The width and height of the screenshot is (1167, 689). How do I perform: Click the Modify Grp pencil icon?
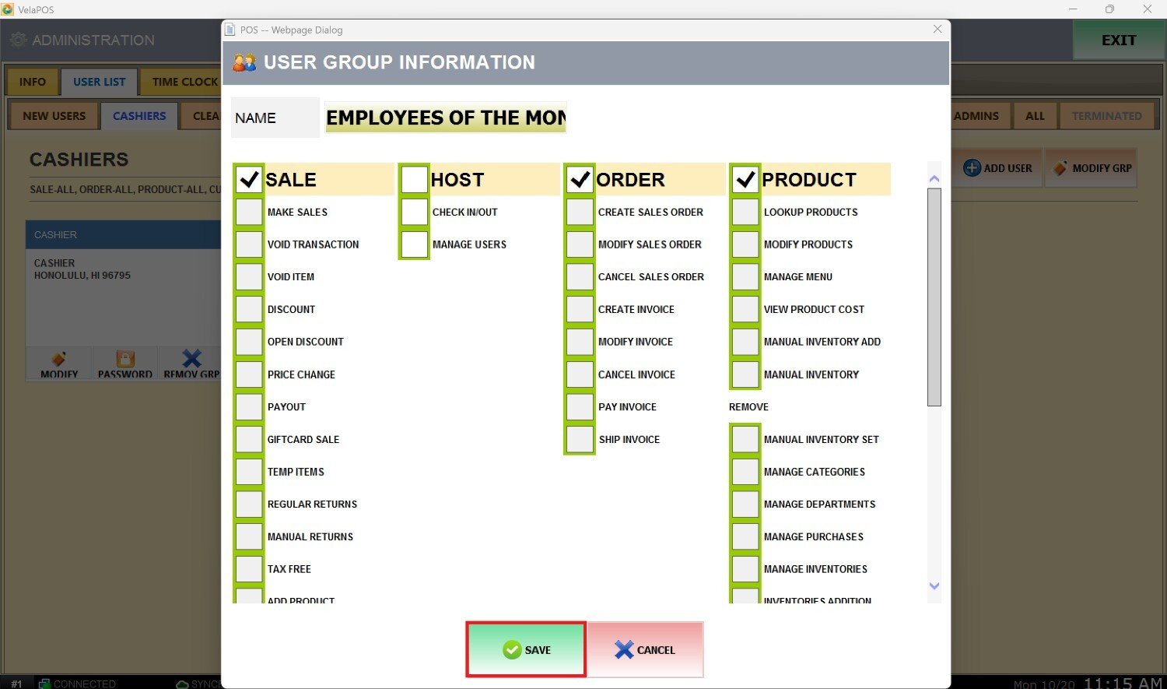pyautogui.click(x=1060, y=168)
